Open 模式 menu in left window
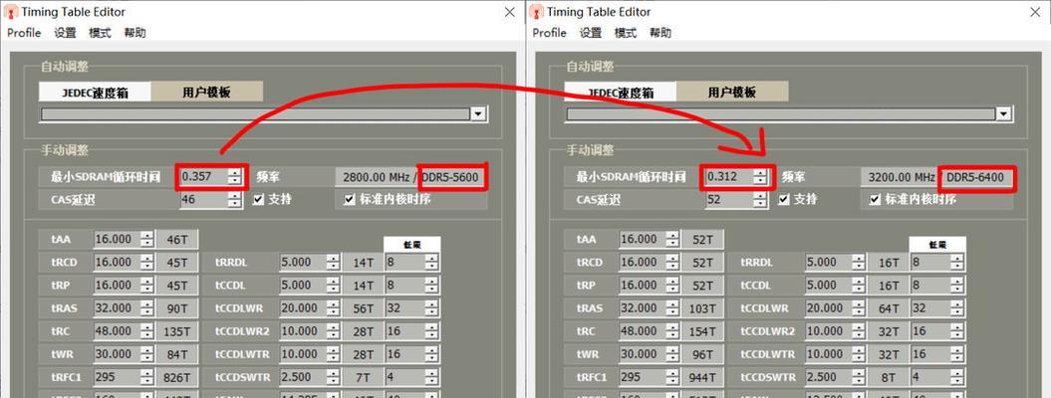Screen dimensions: 1051x398 coord(100,33)
